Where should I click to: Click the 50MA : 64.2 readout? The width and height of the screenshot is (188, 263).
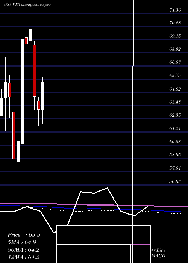(23, 250)
